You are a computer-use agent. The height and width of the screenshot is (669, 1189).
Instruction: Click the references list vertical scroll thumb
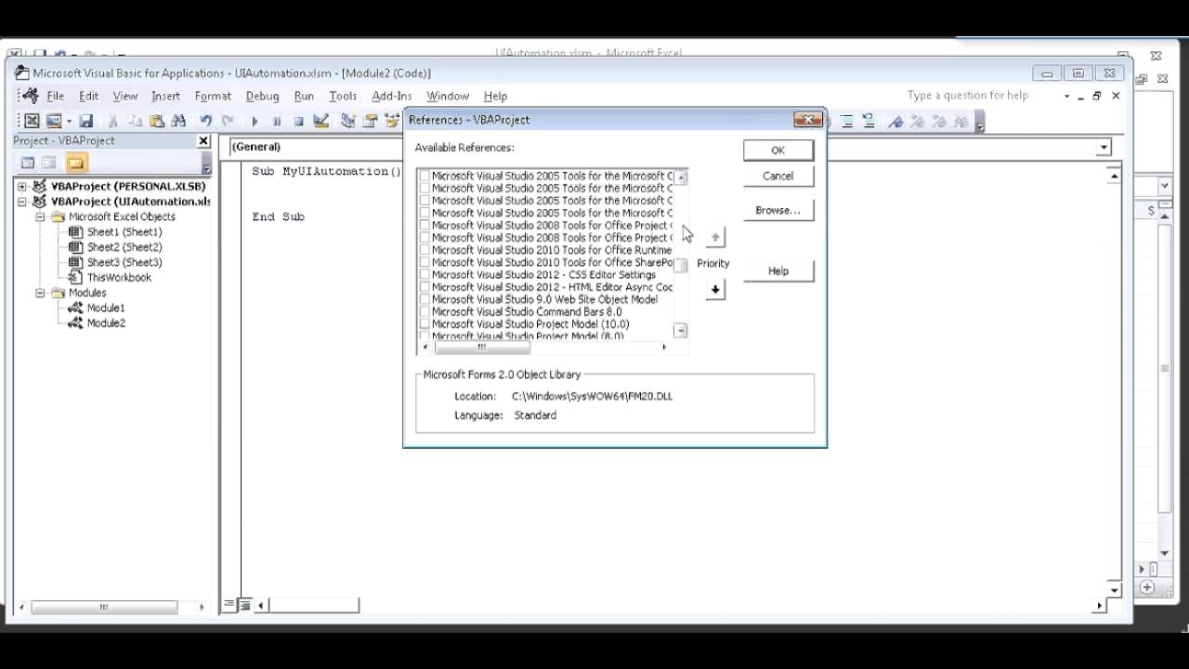coord(681,266)
